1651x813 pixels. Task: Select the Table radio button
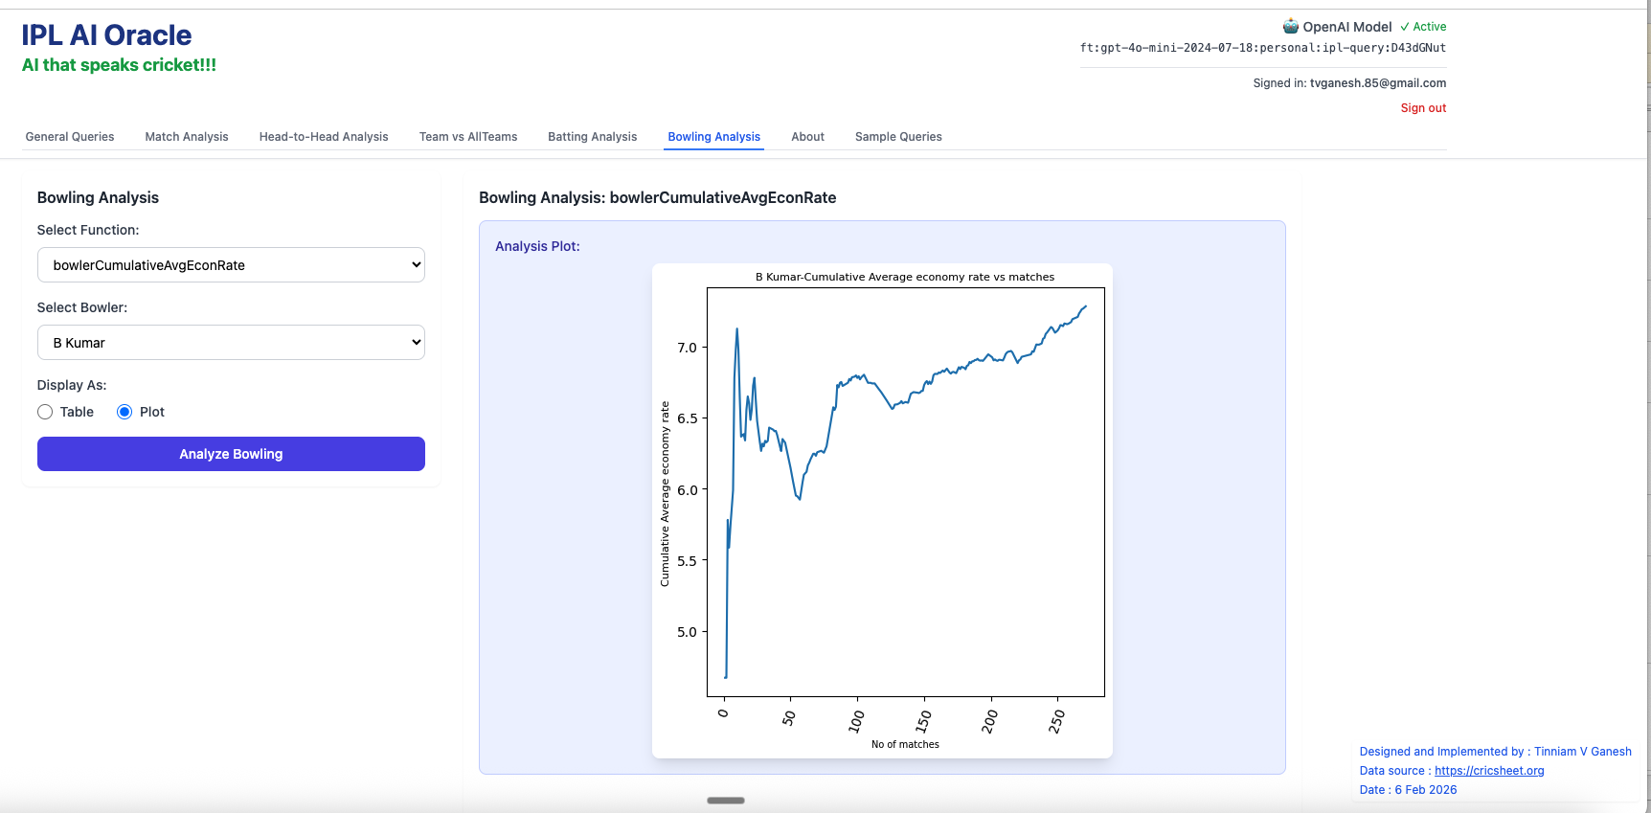[x=45, y=412]
